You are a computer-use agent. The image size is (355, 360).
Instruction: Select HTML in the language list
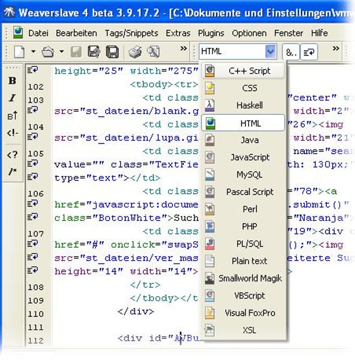[243, 123]
